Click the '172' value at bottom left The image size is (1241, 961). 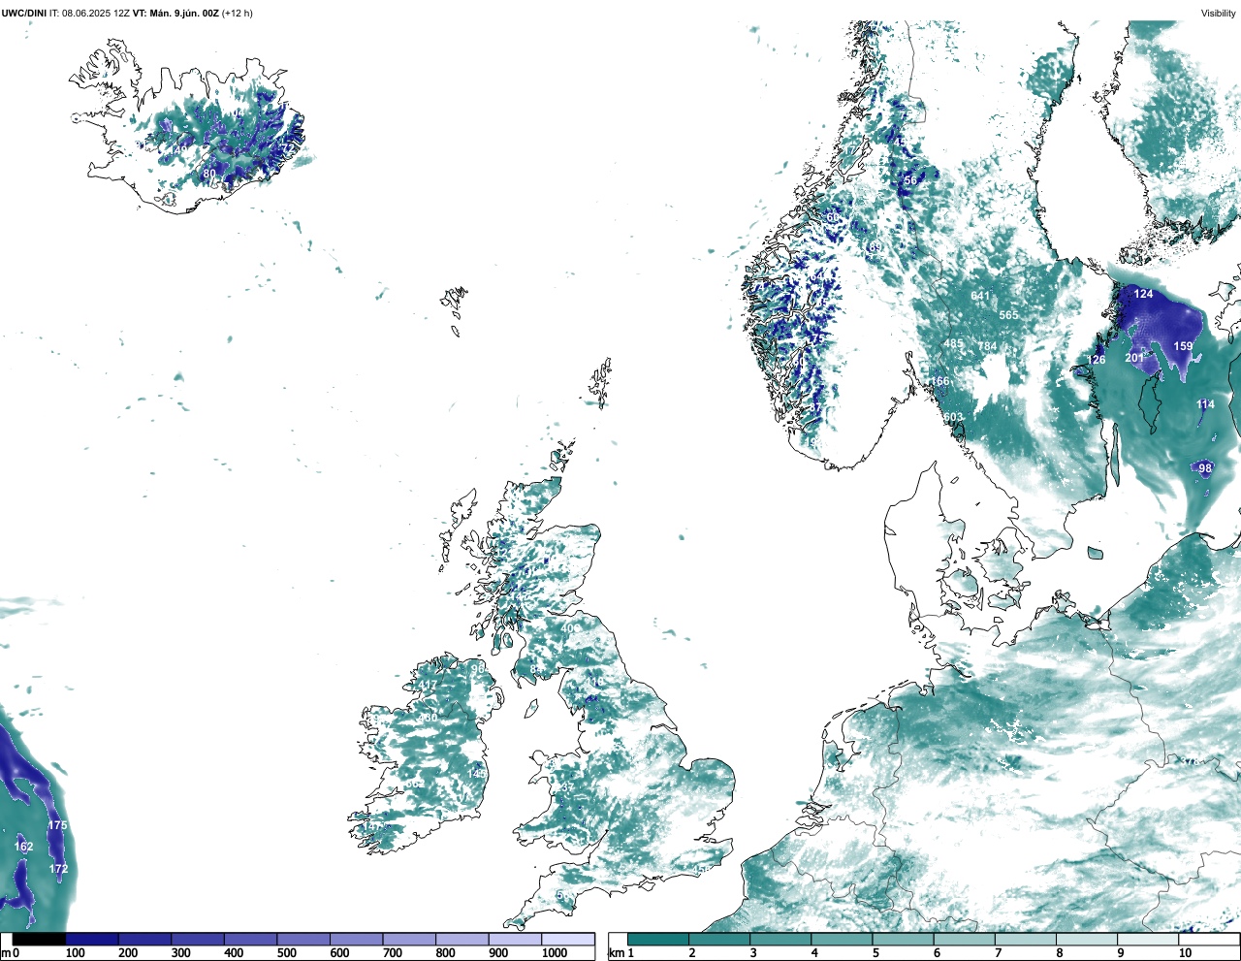point(58,869)
